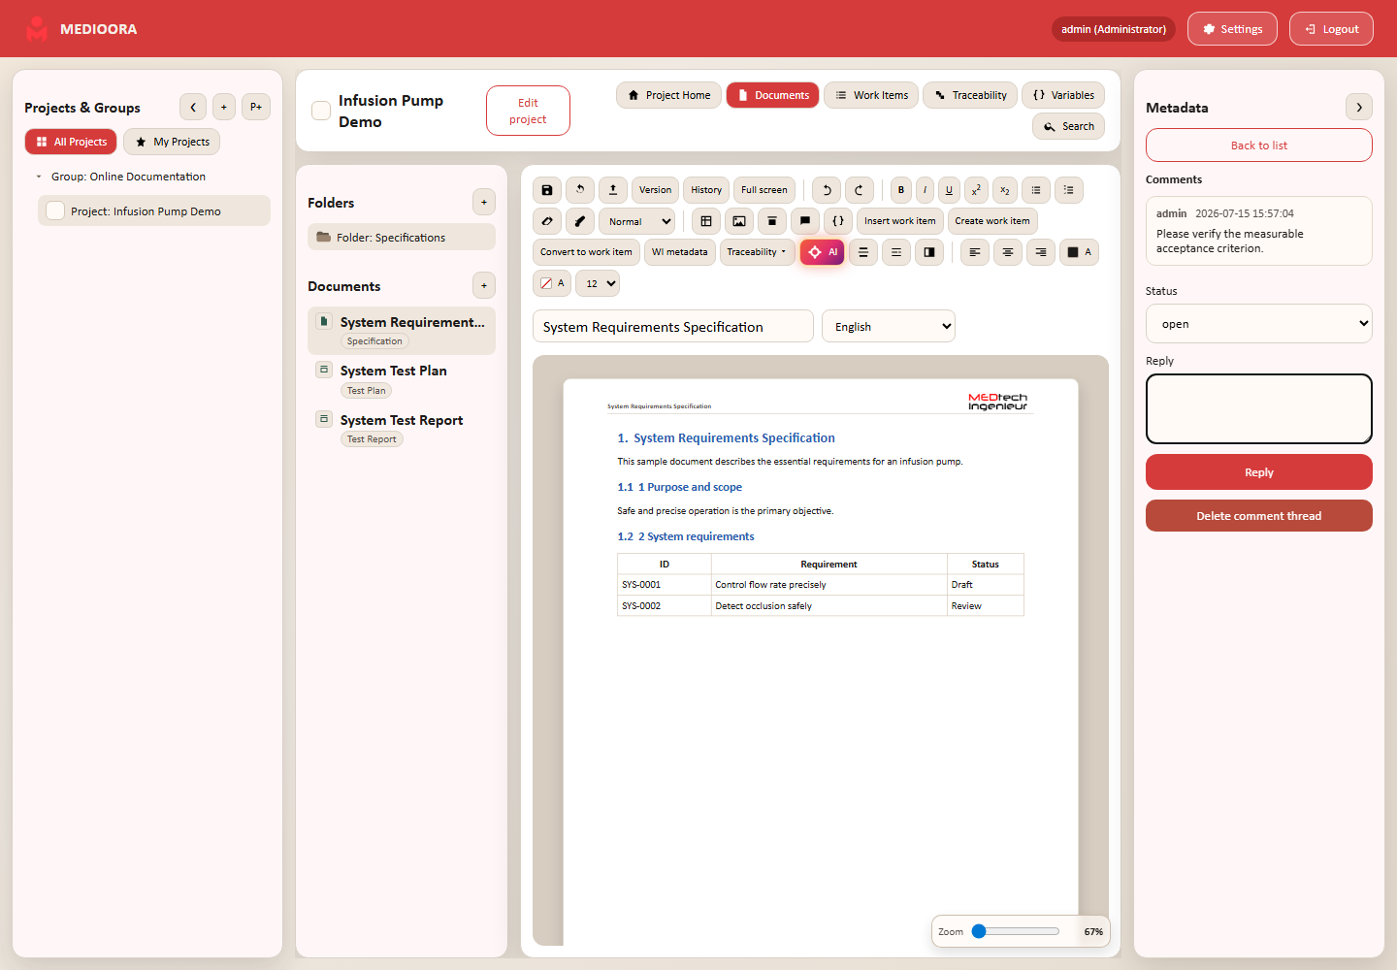The width and height of the screenshot is (1397, 970).
Task: Click the document title input field
Action: coord(673,327)
